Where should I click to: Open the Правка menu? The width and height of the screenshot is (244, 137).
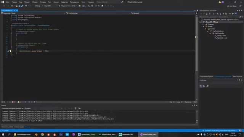click(x=14, y=2)
